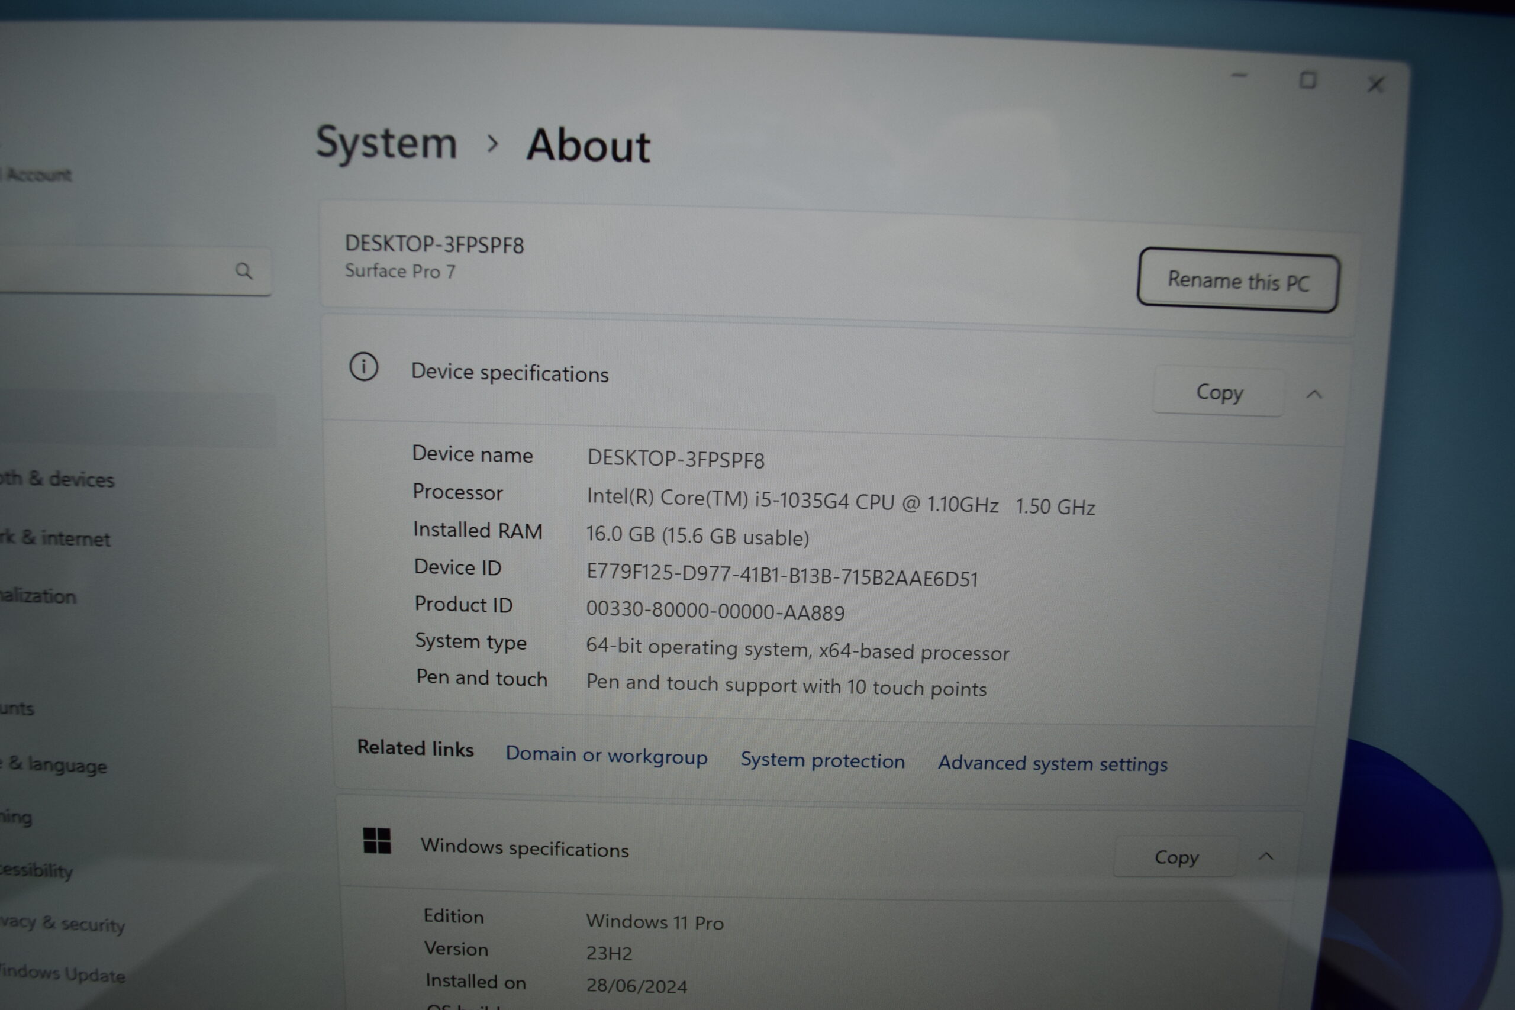The height and width of the screenshot is (1010, 1515).
Task: Click the About page title
Action: [588, 145]
